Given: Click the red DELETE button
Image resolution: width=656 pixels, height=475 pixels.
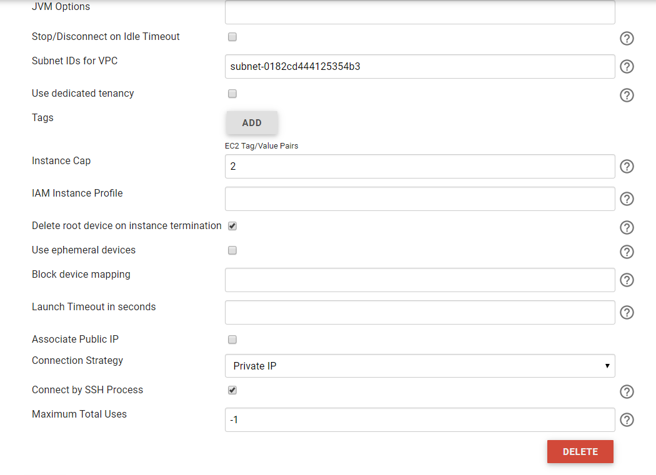Looking at the screenshot, I should point(580,452).
